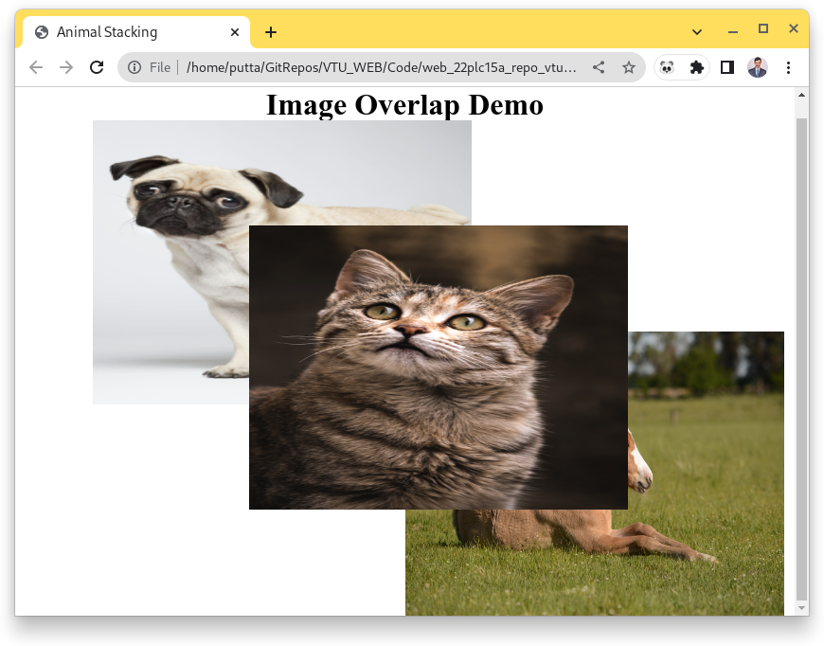Open a new tab
This screenshot has height=646, width=824.
[271, 32]
